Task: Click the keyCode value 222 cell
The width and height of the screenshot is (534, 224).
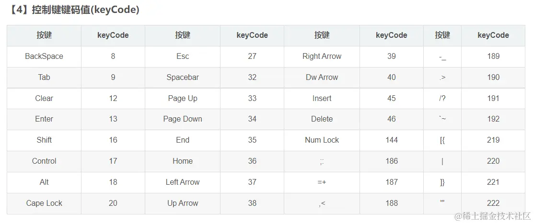Action: tap(493, 203)
